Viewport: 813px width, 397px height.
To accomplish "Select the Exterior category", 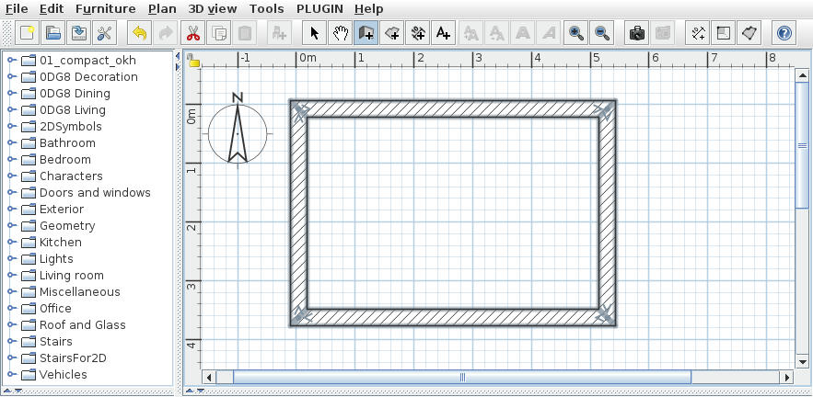I will [61, 210].
